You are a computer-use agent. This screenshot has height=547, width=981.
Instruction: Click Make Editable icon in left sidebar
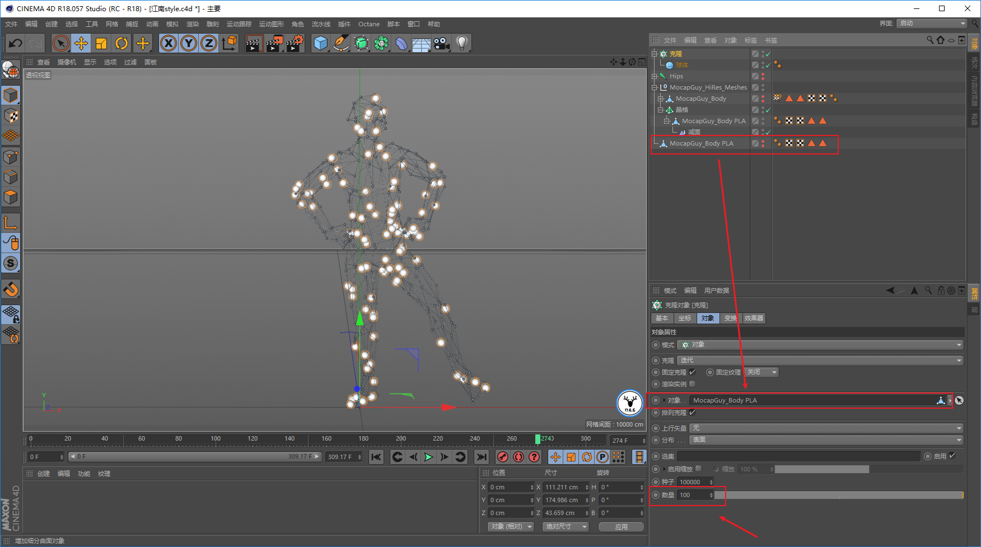point(11,69)
